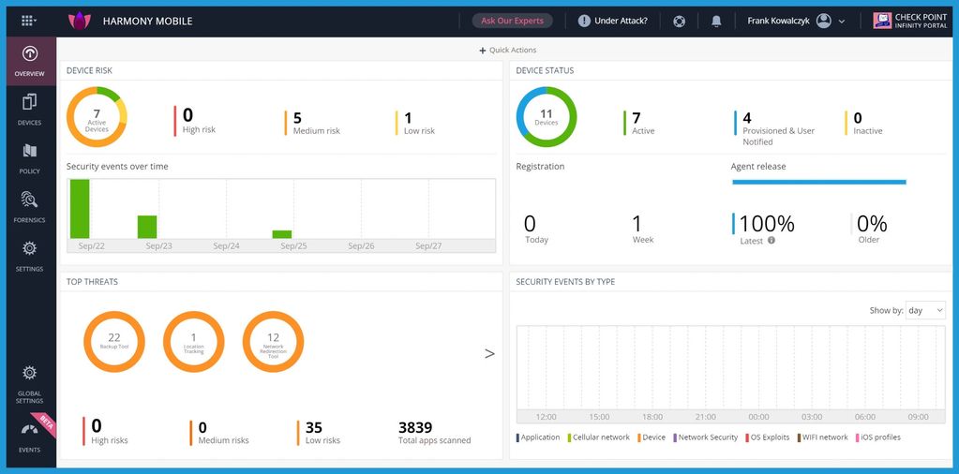Image resolution: width=959 pixels, height=474 pixels.
Task: Open Global Settings in the sidebar
Action: click(x=29, y=385)
